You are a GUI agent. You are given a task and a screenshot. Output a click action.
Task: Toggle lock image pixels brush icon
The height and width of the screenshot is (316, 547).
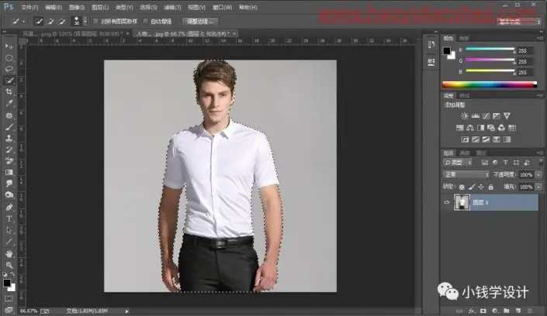coord(472,187)
